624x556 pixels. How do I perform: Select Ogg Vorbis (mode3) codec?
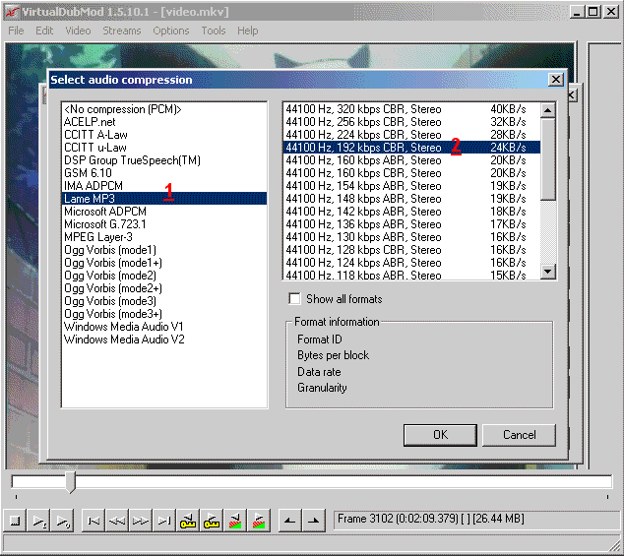pos(164,300)
